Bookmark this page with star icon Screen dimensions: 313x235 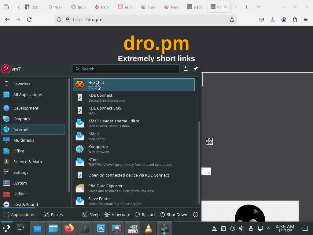(x=232, y=20)
